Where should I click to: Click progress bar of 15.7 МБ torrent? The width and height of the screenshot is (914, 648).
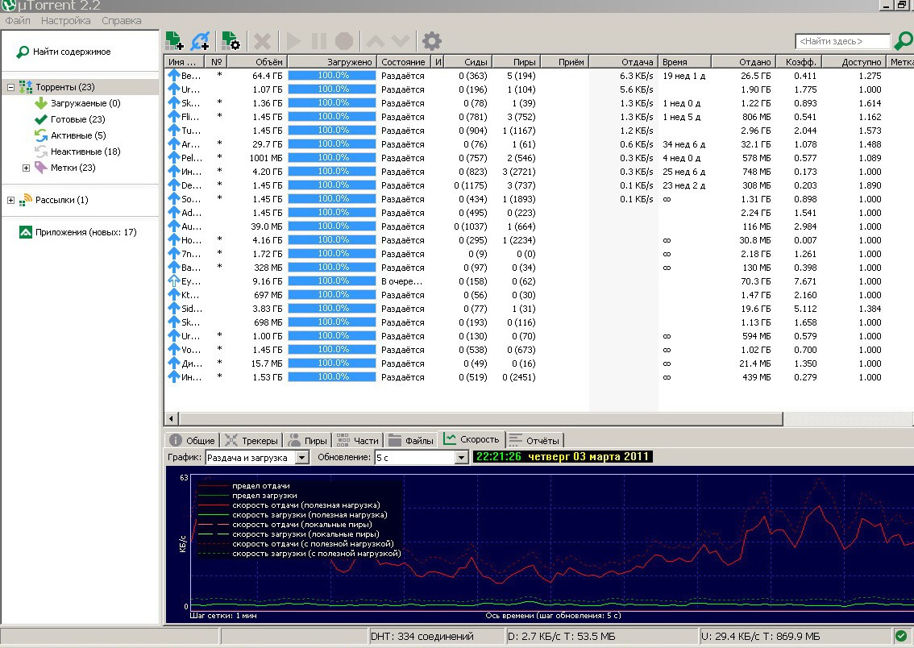(332, 363)
